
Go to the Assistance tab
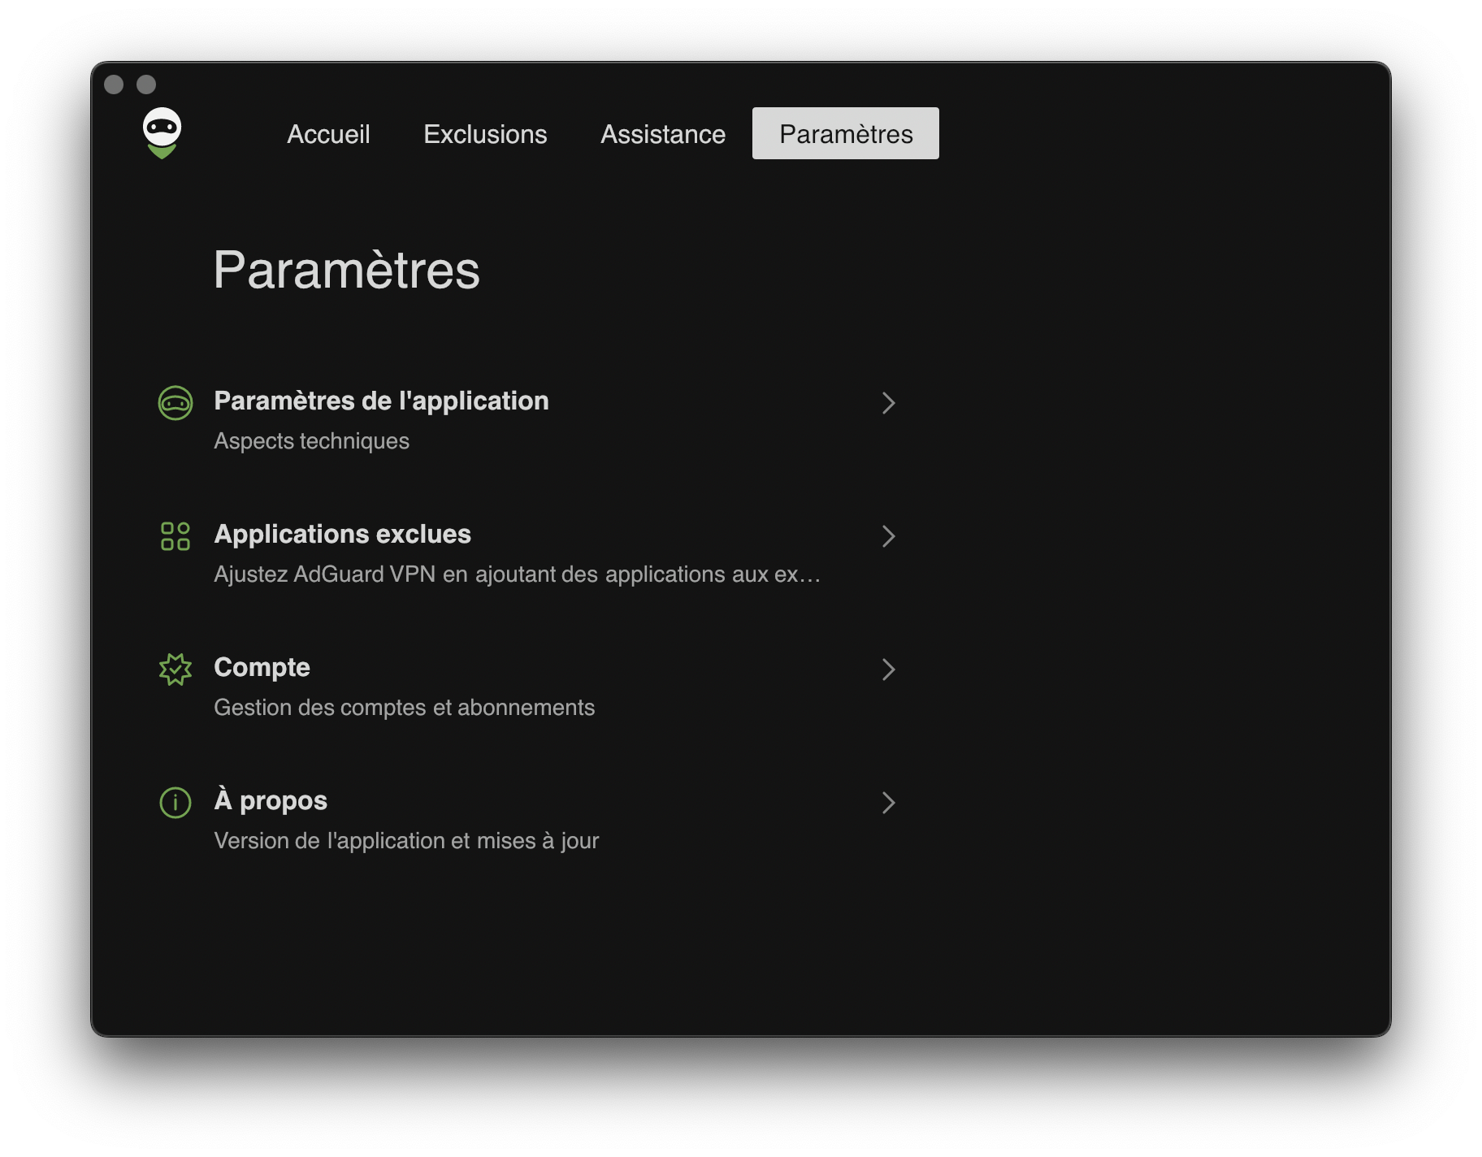tap(663, 134)
